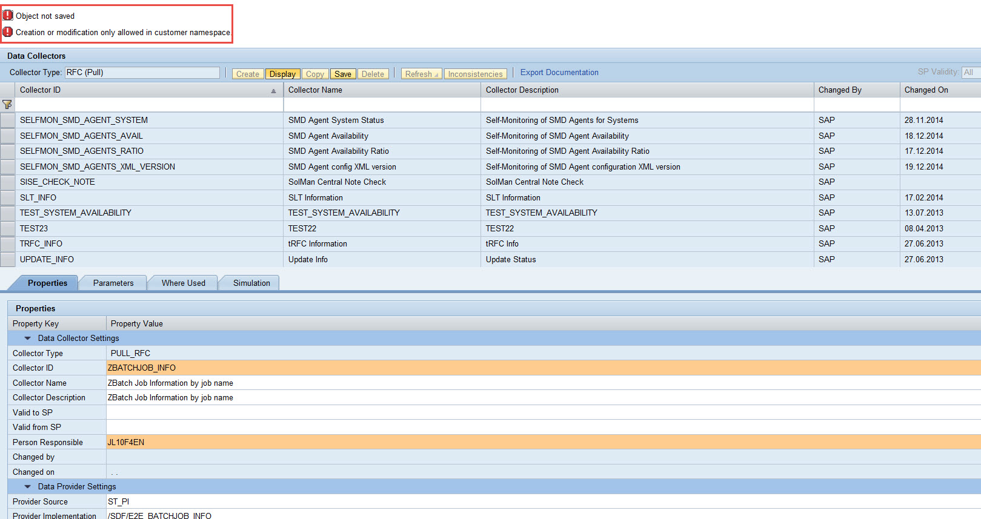Open the Where Used tab

click(184, 283)
